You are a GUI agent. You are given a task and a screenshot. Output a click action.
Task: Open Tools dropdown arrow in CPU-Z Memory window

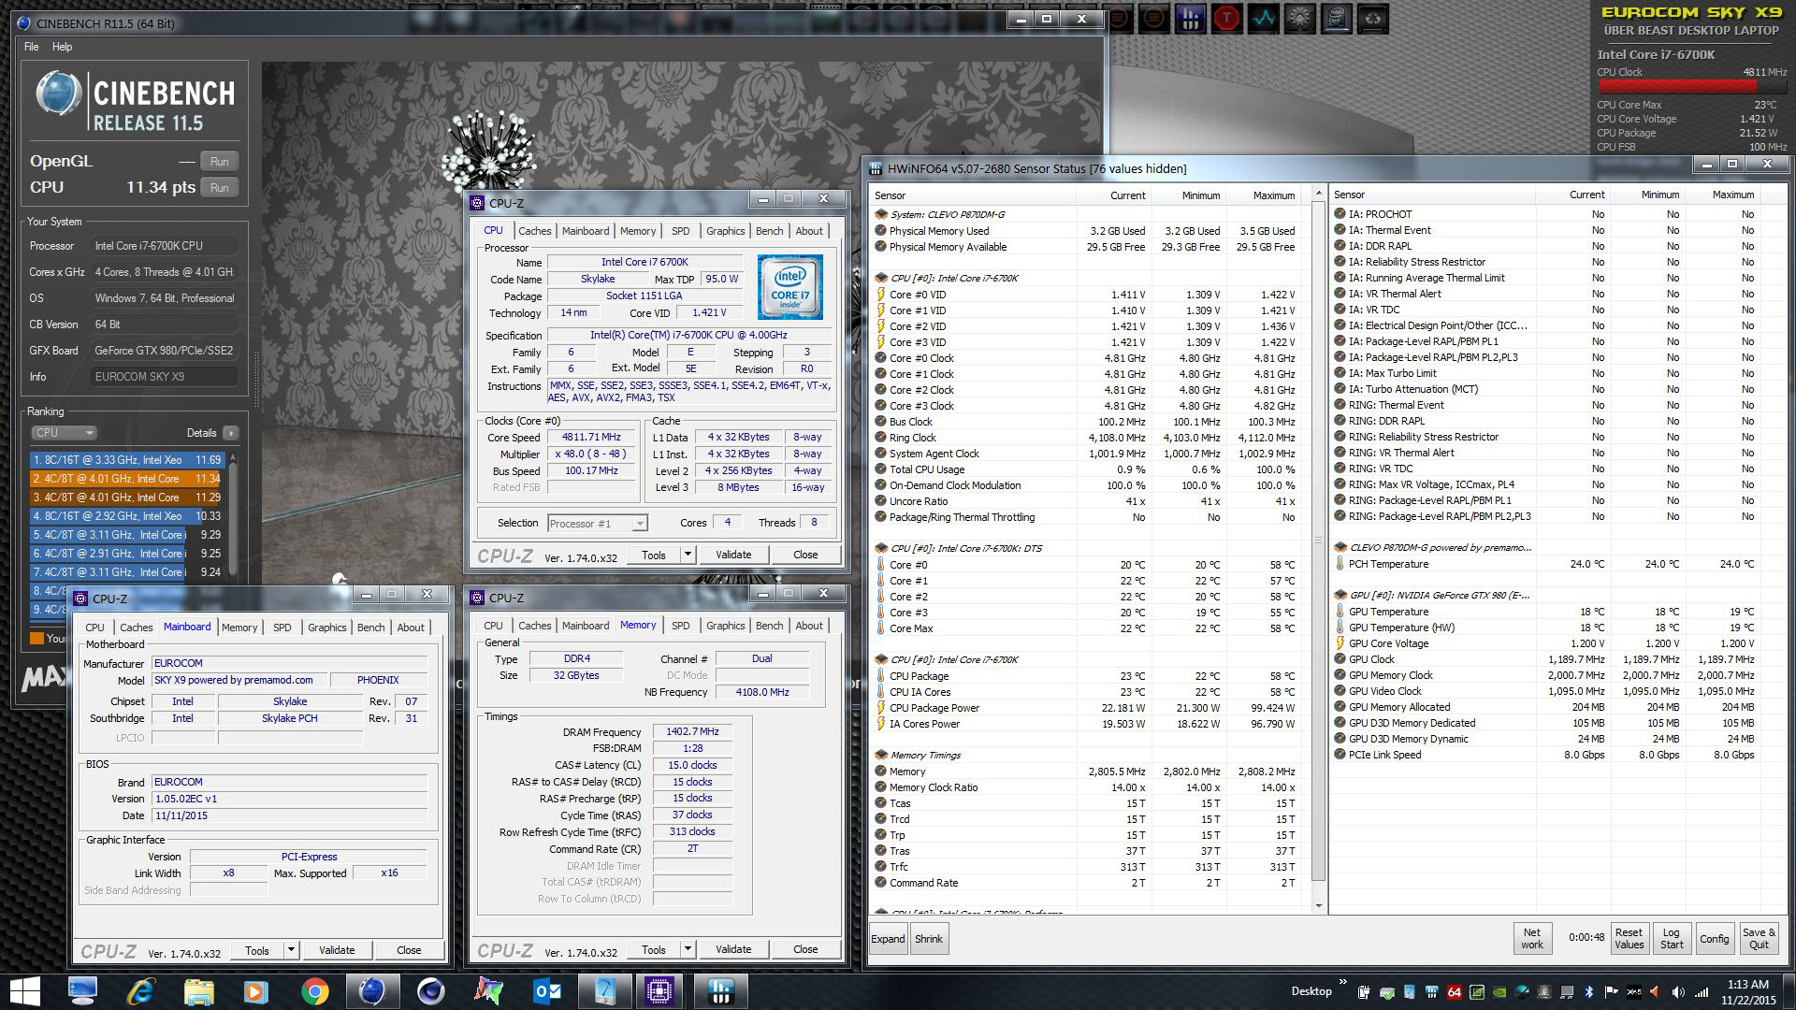688,950
